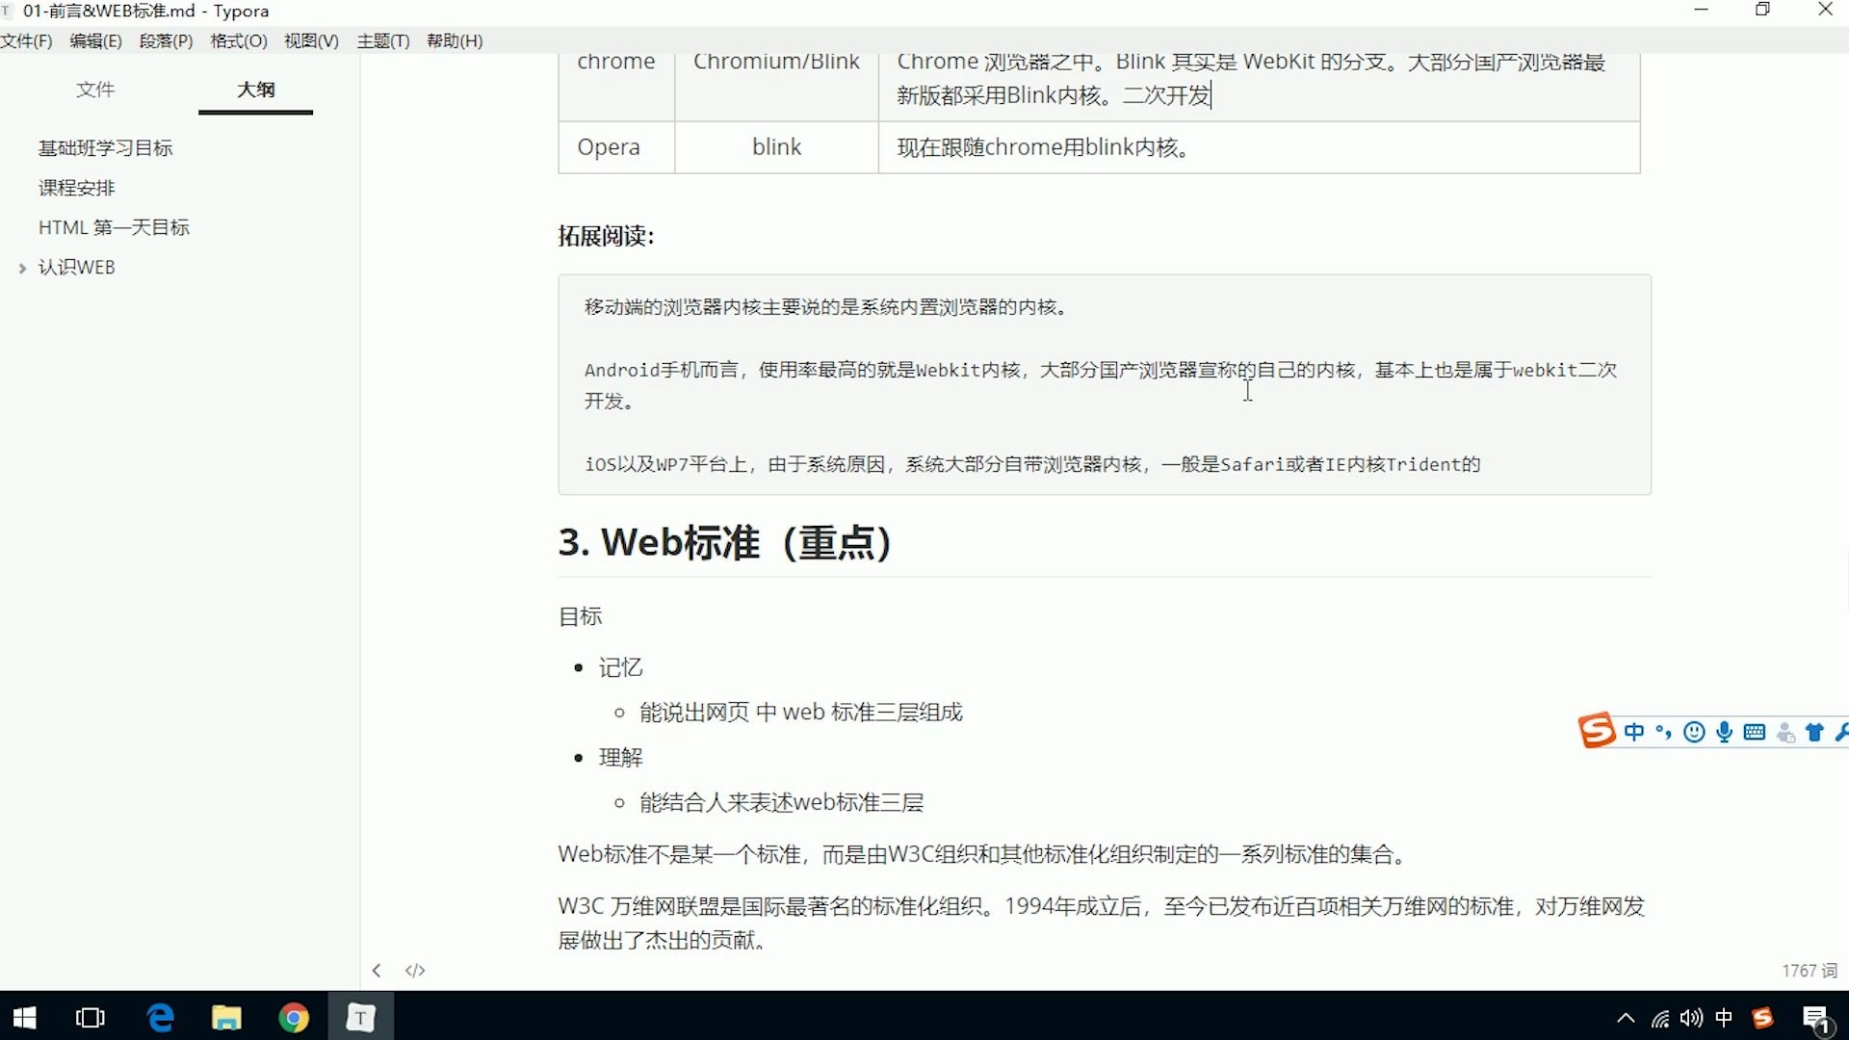Click Sogou input method S logo
1849x1040 pixels.
click(1596, 731)
